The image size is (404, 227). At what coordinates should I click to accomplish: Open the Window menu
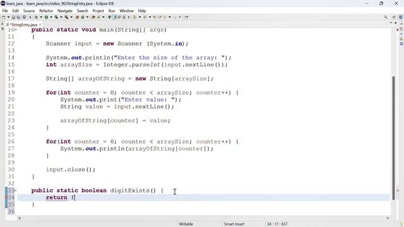126,11
